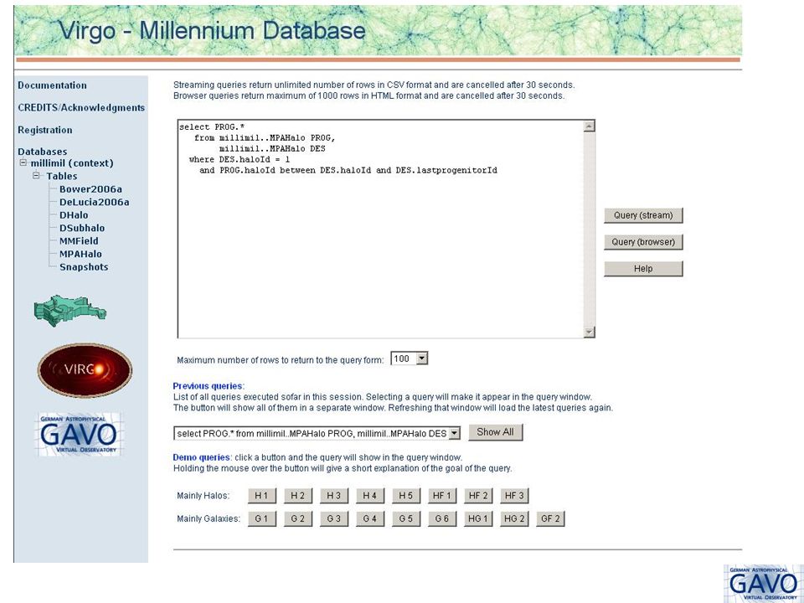The image size is (804, 603).
Task: Load demo query G 3
Action: (x=334, y=519)
